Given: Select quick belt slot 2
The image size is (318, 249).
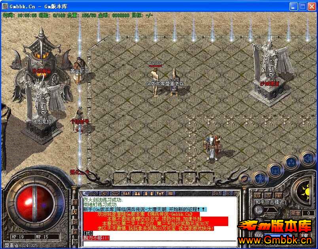Looking at the screenshot, I should 138,178.
